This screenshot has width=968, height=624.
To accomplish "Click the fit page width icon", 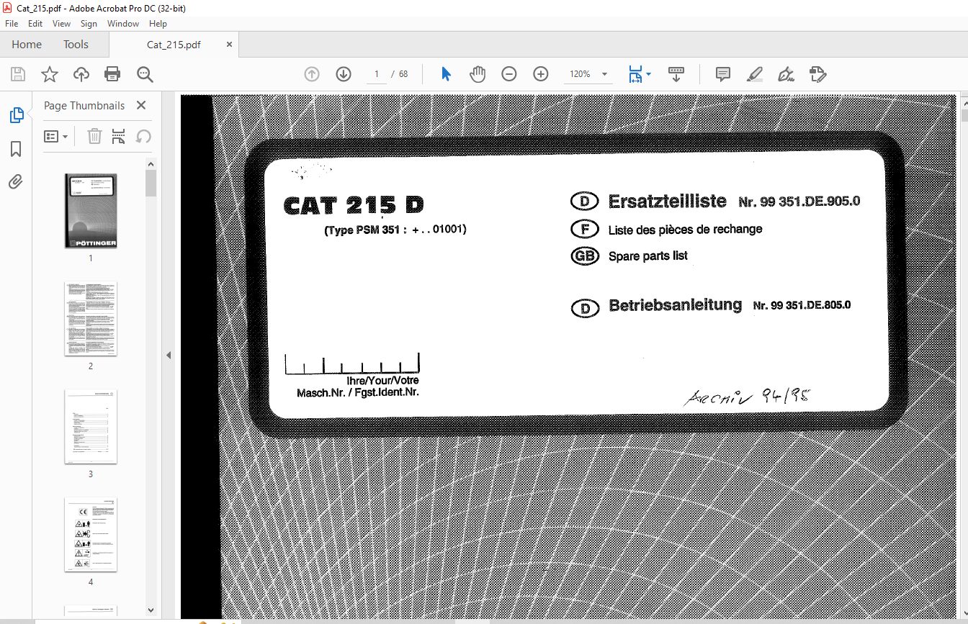I will click(x=635, y=74).
